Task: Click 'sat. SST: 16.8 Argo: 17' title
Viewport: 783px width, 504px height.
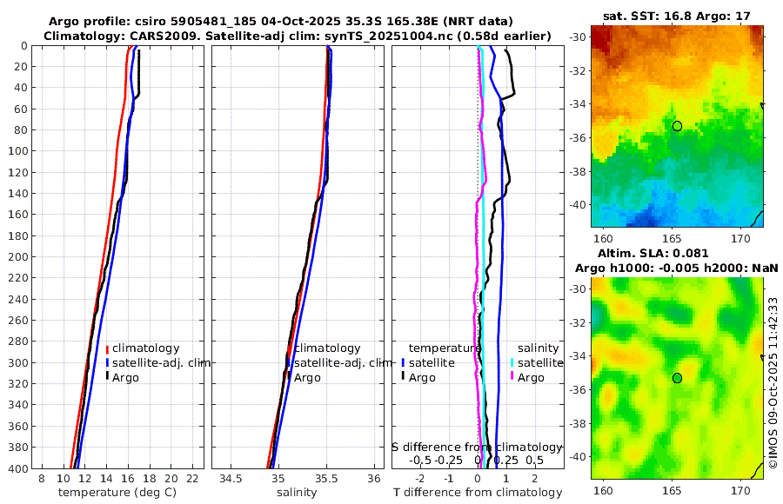Action: coord(677,17)
